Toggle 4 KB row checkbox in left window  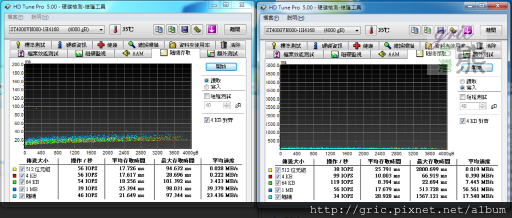[22, 175]
